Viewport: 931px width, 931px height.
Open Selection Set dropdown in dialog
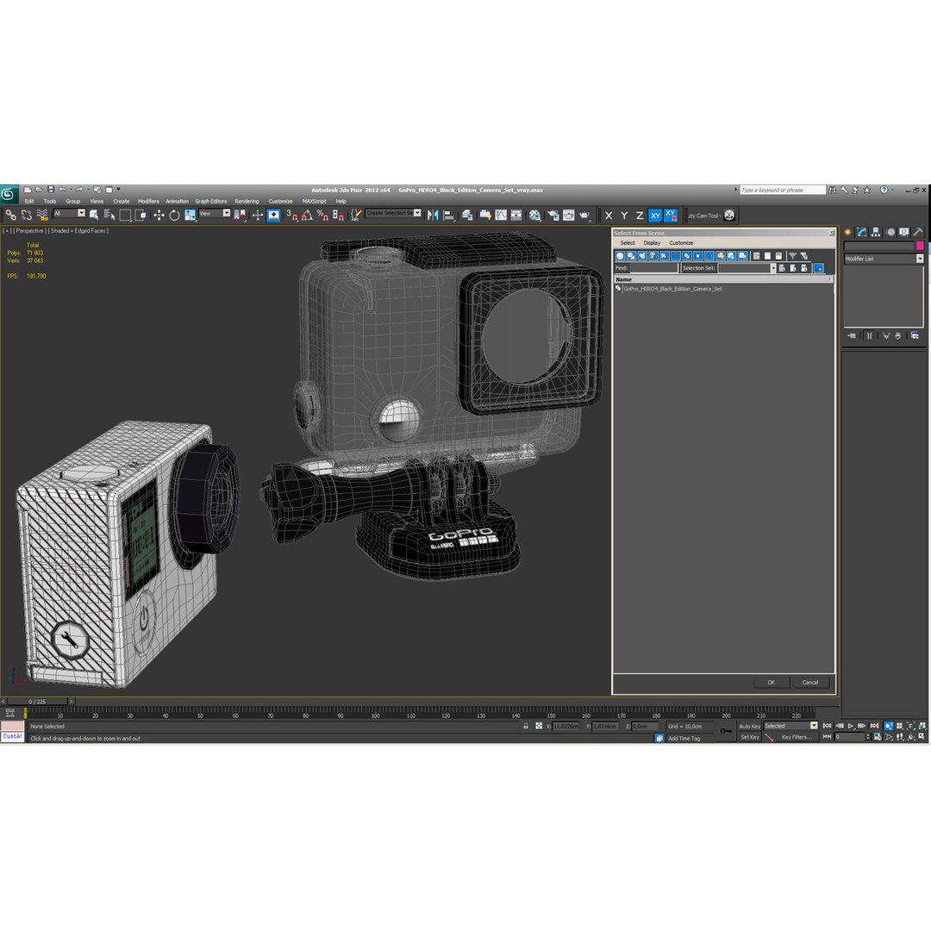[x=772, y=268]
